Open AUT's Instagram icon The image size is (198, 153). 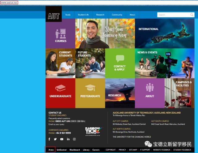[74, 139]
